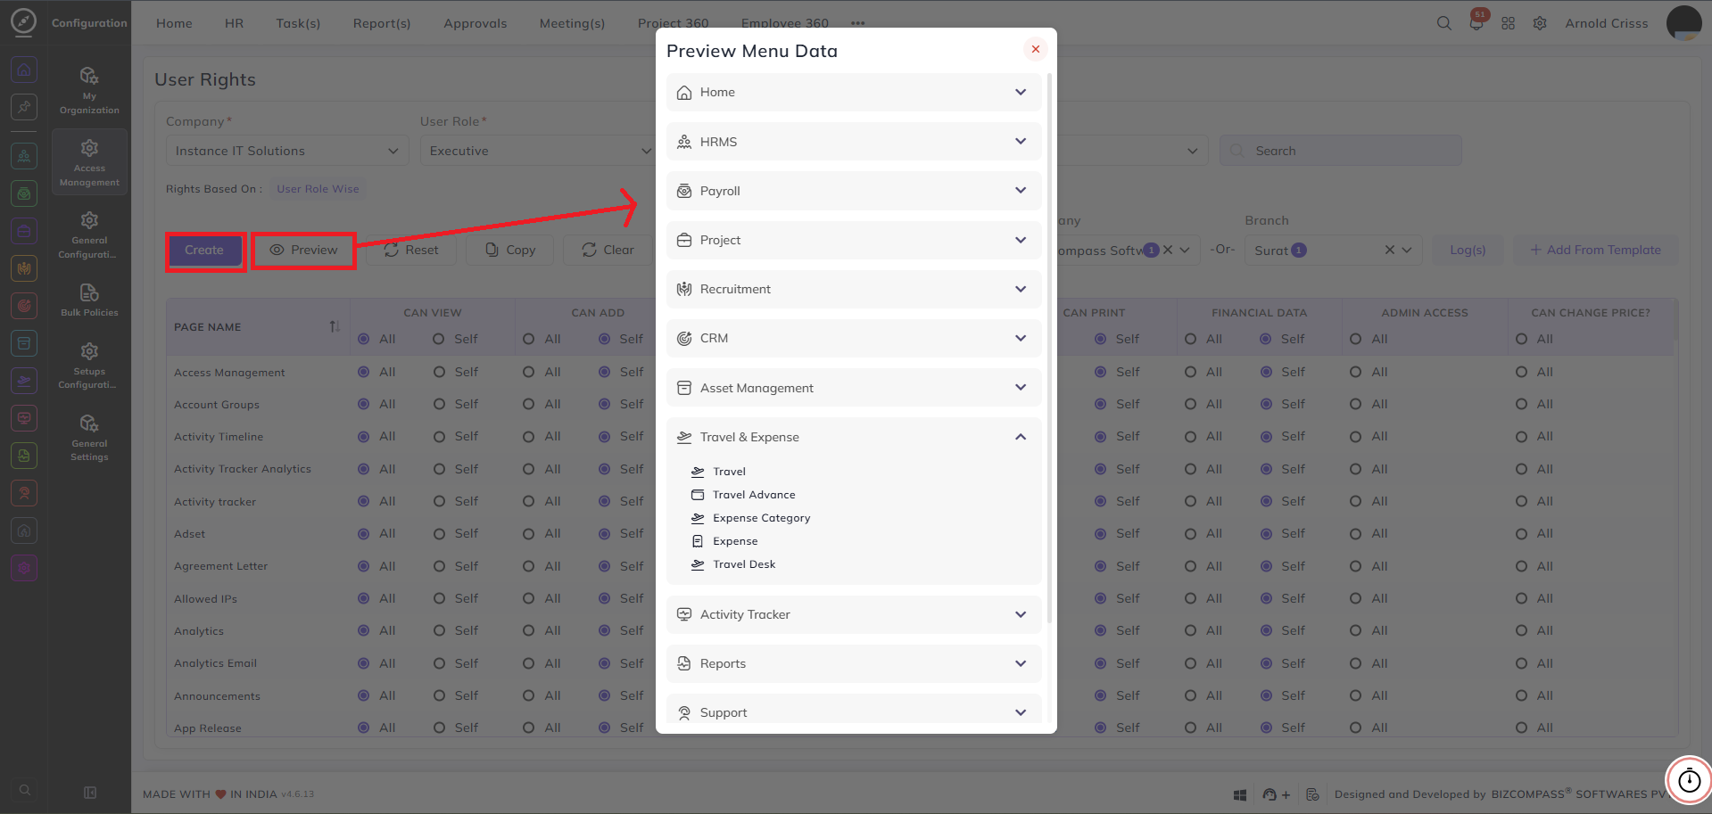Collapse the Travel & Expense section chevron

pos(1021,437)
